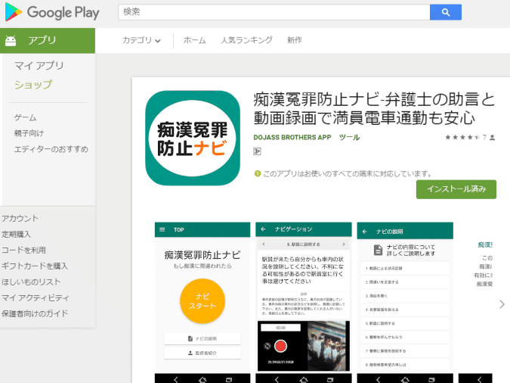
Task: Open the 親子向け category link
Action: click(x=29, y=133)
